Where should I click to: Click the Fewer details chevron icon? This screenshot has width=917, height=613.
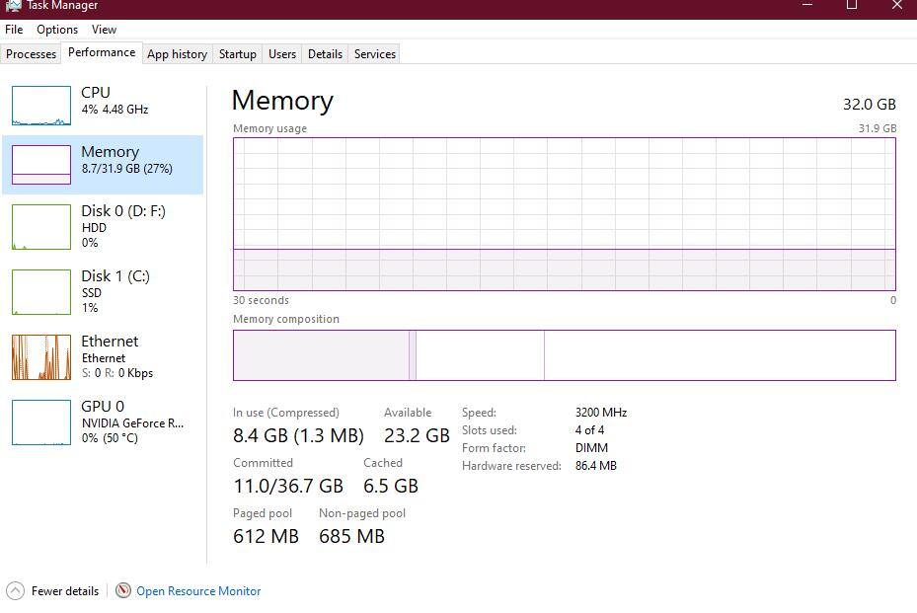tap(15, 591)
